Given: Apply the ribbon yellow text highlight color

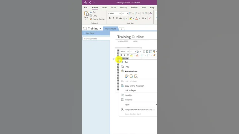Looking at the screenshot, I should 131,18.
